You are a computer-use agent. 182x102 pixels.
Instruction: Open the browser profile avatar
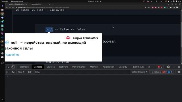point(177,8)
